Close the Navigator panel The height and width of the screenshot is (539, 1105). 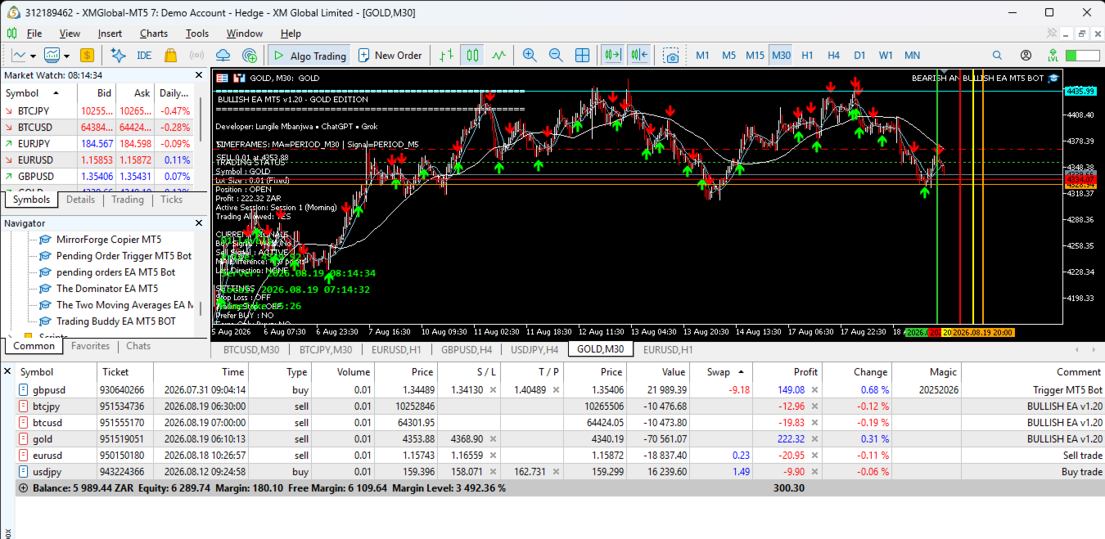pos(198,222)
